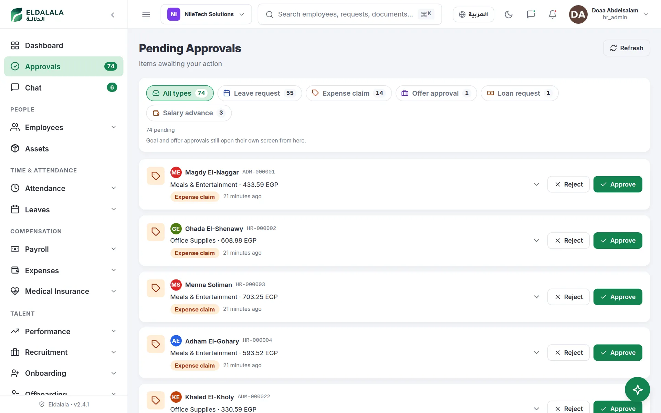The image size is (661, 413).
Task: Expand the Performance sidebar section
Action: (x=114, y=331)
